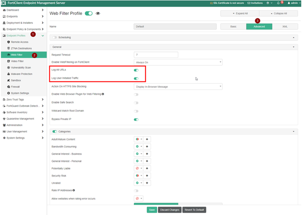Image resolution: width=303 pixels, height=215 pixels.
Task: Save the web filter profile
Action: coord(152,210)
